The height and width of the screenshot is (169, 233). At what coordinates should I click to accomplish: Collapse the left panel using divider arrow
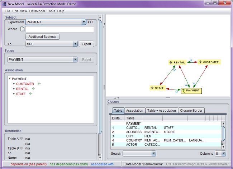click(104, 24)
